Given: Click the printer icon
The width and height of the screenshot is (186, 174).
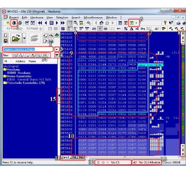Looking at the screenshot, I should [x=20, y=23].
